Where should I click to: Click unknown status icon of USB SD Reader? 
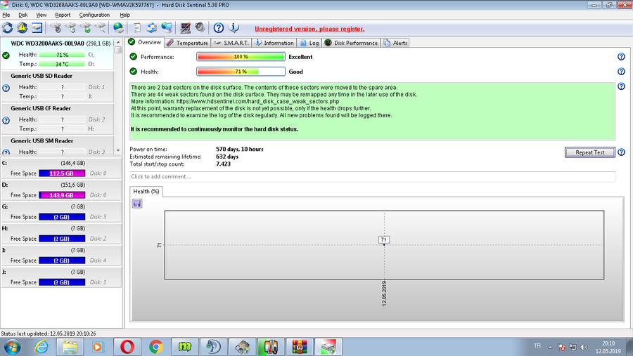pyautogui.click(x=6, y=88)
